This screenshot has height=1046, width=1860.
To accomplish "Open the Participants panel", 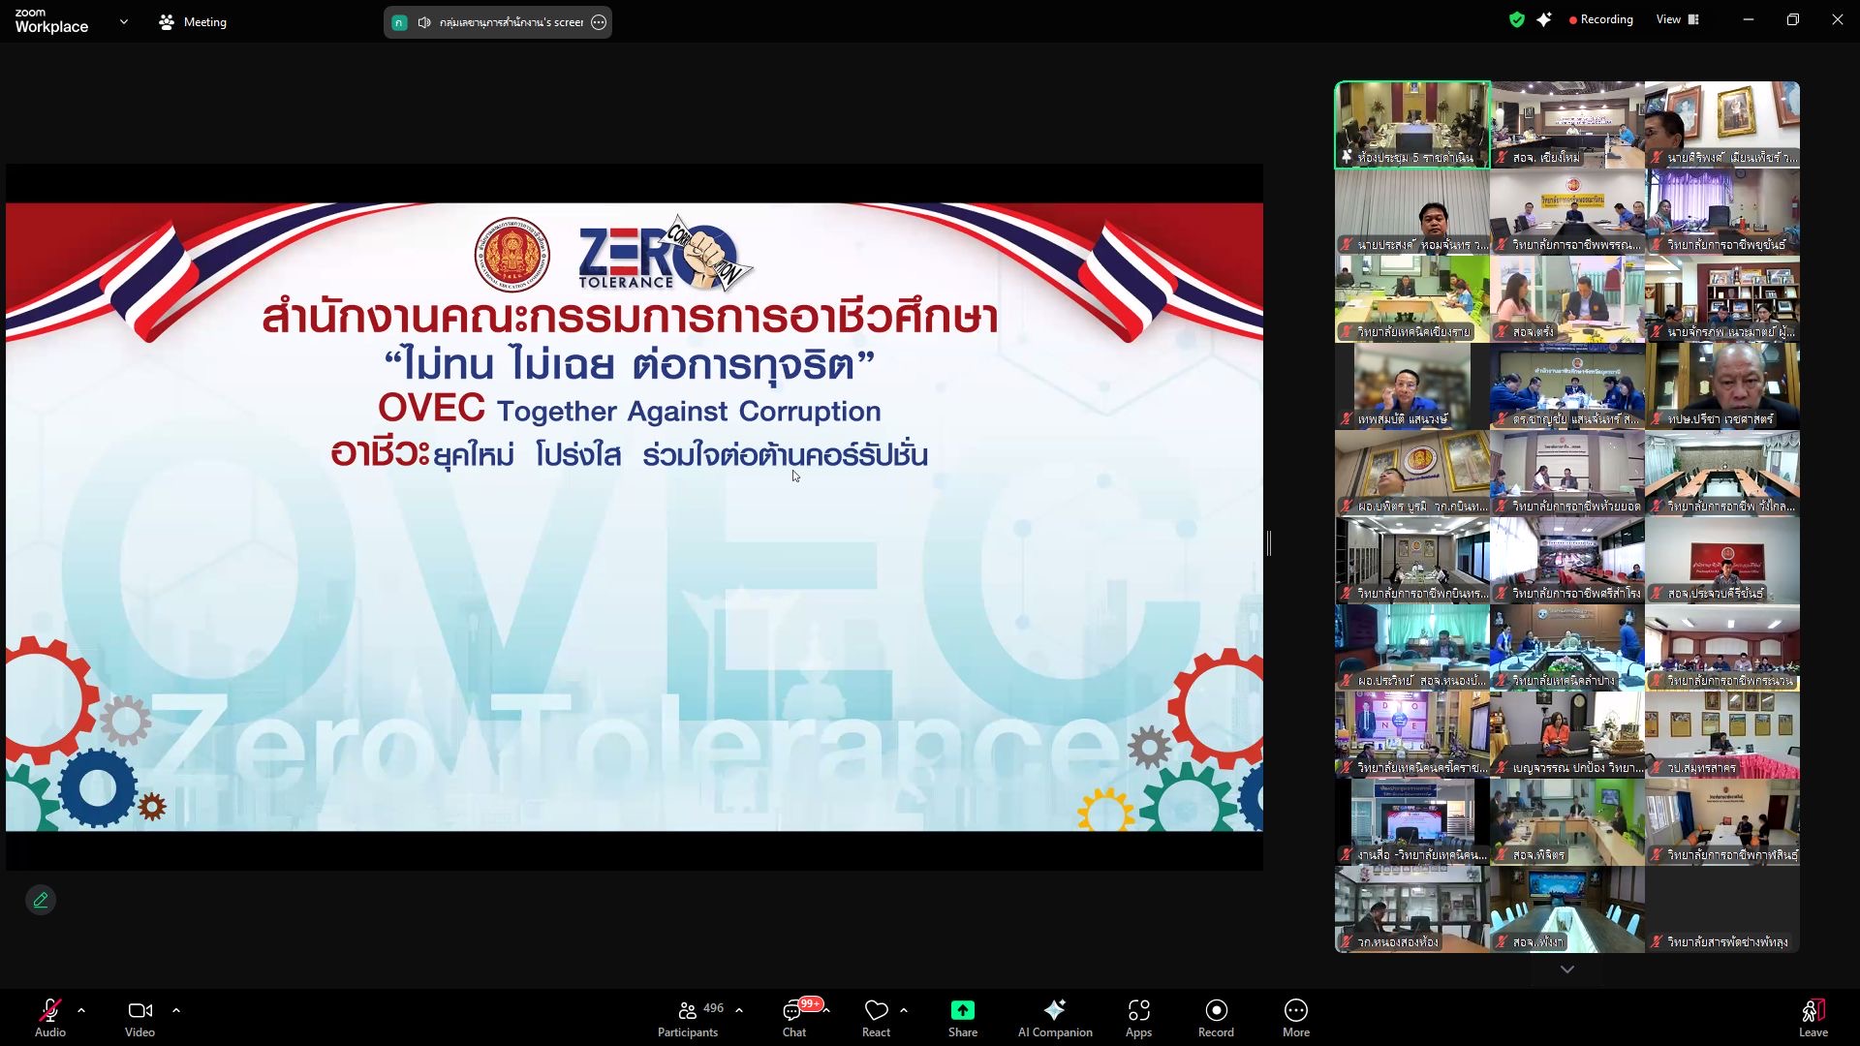I will pos(689,1018).
